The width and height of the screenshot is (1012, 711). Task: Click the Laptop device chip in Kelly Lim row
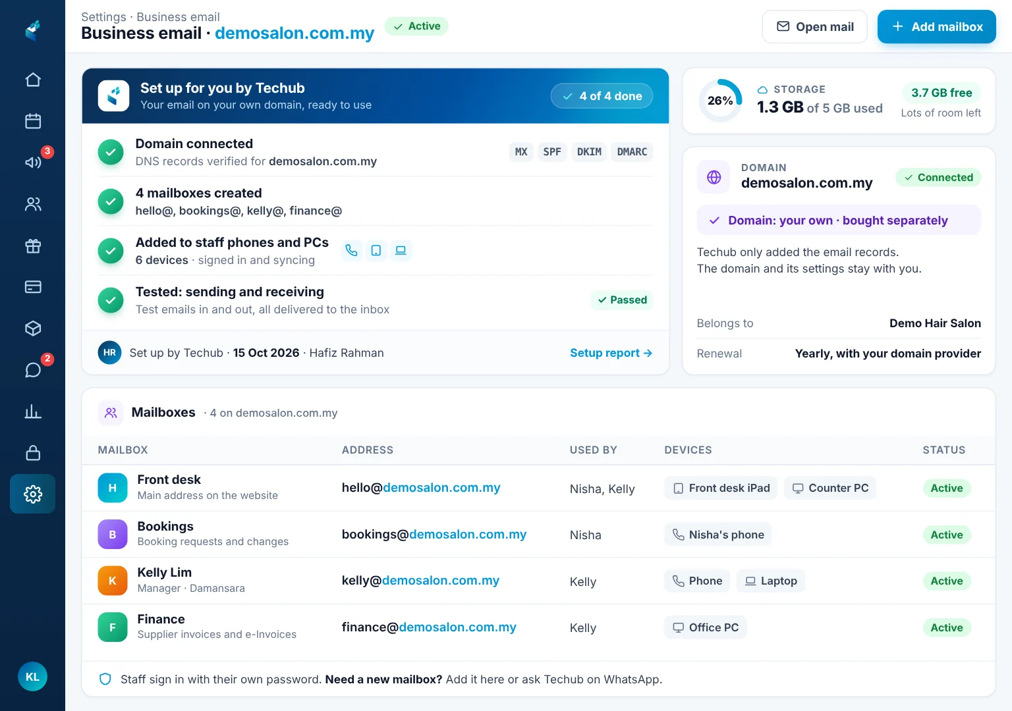771,581
